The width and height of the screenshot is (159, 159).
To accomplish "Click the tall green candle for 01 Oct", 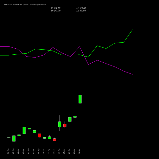I will pos(80,99).
